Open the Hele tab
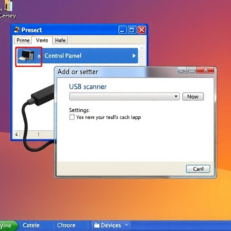The width and height of the screenshot is (231, 231). coord(60,40)
